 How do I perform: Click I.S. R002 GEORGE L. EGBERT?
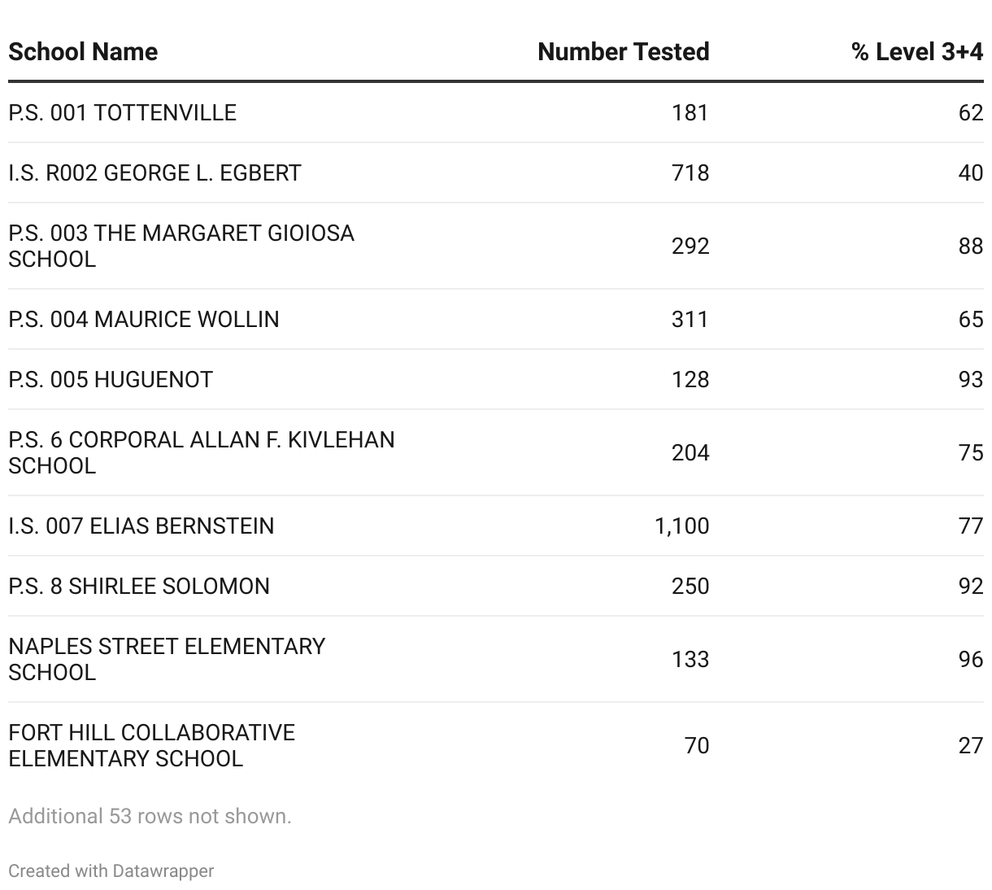154,172
